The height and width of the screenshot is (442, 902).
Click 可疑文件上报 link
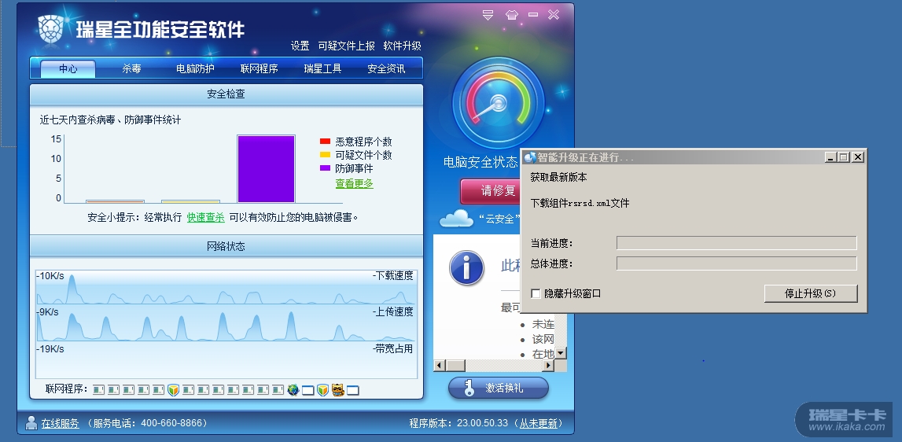click(x=346, y=46)
